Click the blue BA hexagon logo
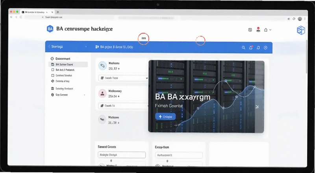The height and width of the screenshot is (173, 315). click(x=50, y=29)
